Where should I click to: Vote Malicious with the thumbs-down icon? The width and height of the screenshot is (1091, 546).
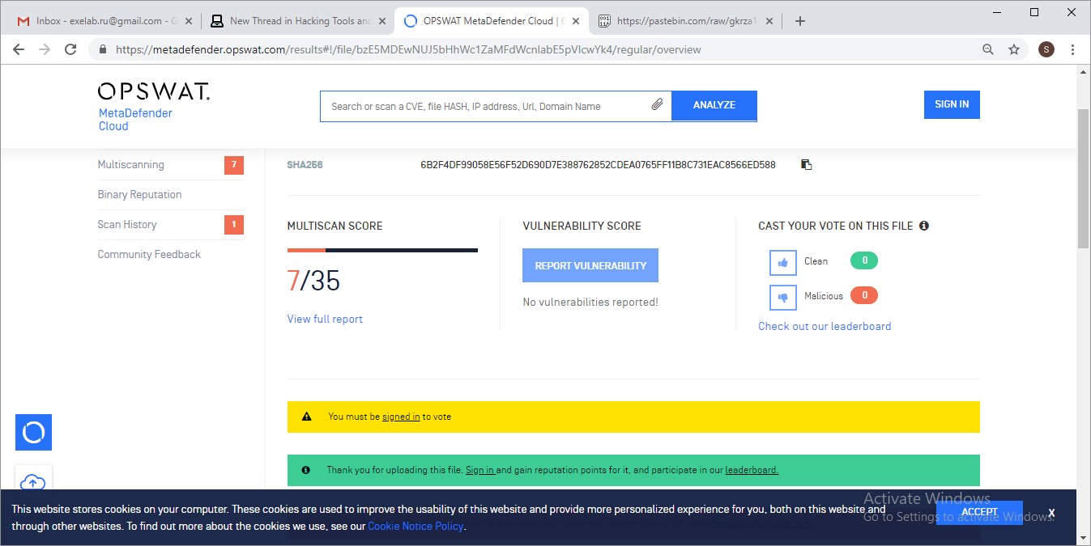[x=783, y=297]
